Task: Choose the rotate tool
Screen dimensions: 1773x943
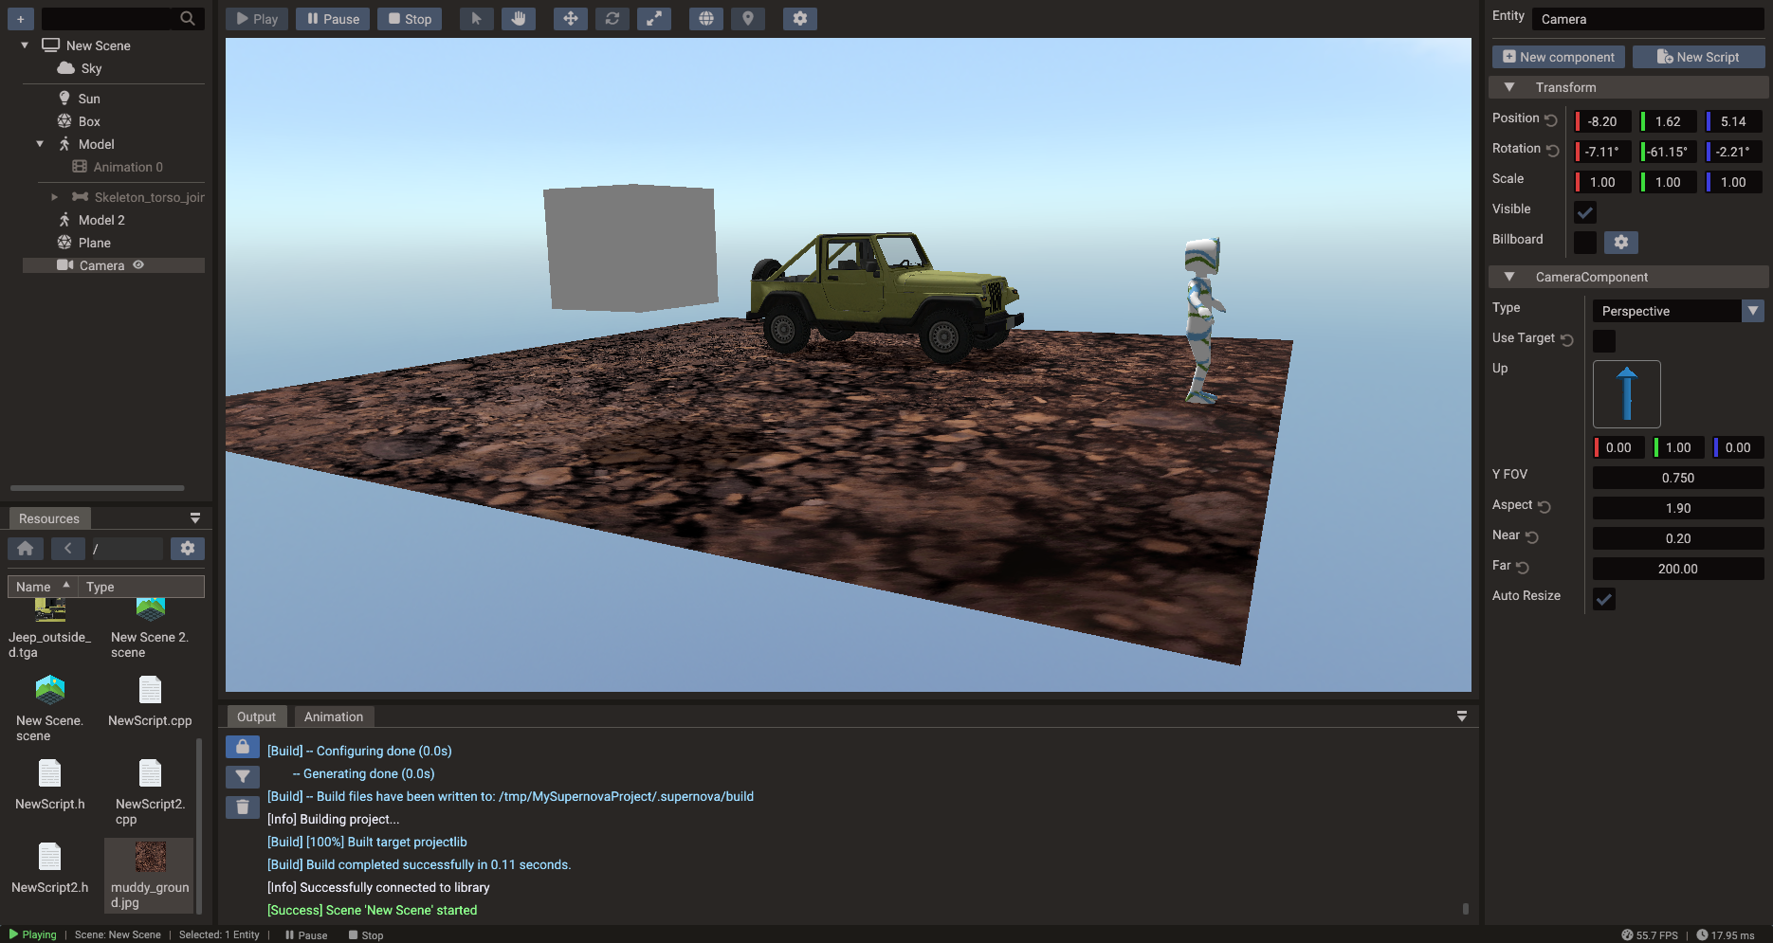Action: 612,19
